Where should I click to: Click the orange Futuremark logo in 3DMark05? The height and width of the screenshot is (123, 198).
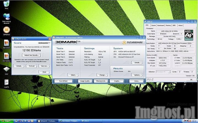pos(124,43)
